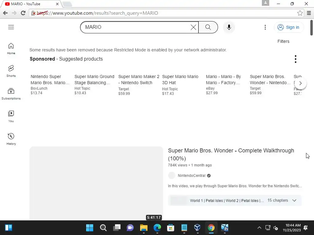
Task: Open Widgets panel on taskbar
Action: pos(9,228)
